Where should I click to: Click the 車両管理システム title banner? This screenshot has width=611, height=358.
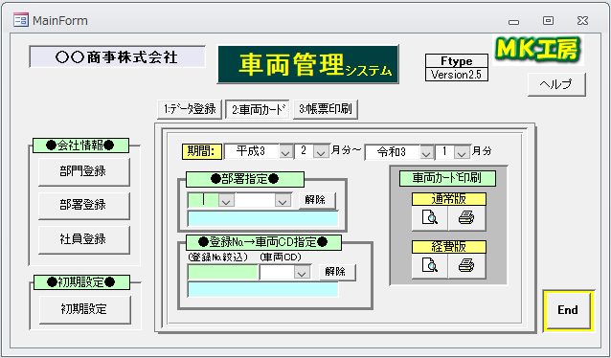(308, 65)
